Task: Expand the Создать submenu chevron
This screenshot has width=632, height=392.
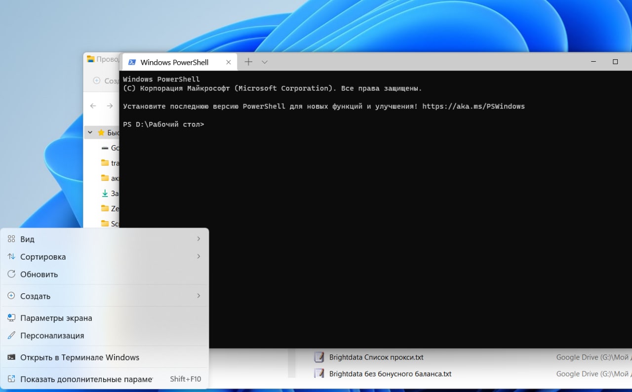Action: click(x=198, y=296)
